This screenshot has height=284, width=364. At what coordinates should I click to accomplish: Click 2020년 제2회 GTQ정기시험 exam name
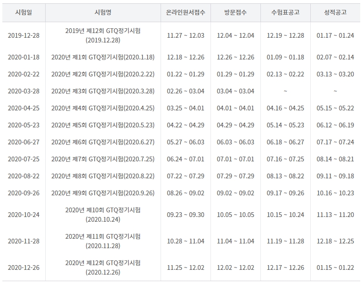(x=103, y=74)
